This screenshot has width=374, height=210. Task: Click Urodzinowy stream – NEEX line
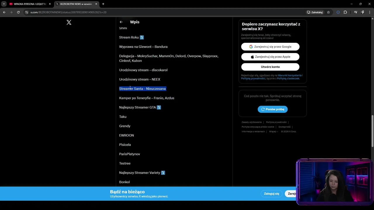140,79
